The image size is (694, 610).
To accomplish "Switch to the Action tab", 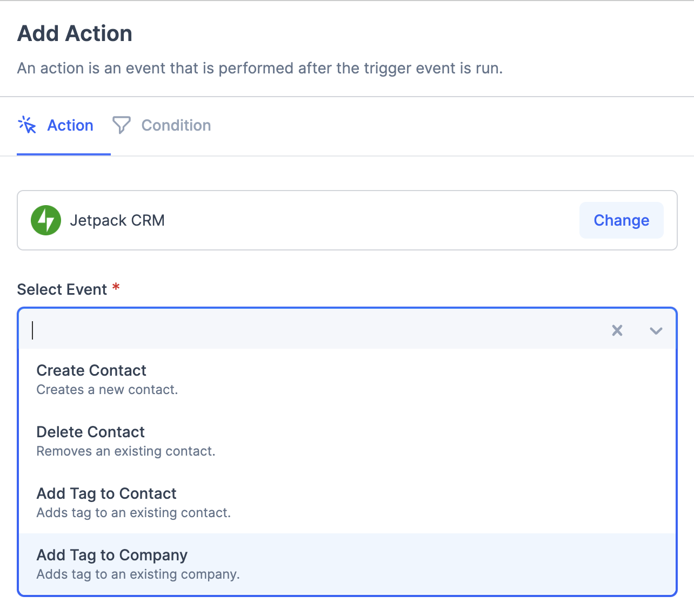I will click(70, 125).
